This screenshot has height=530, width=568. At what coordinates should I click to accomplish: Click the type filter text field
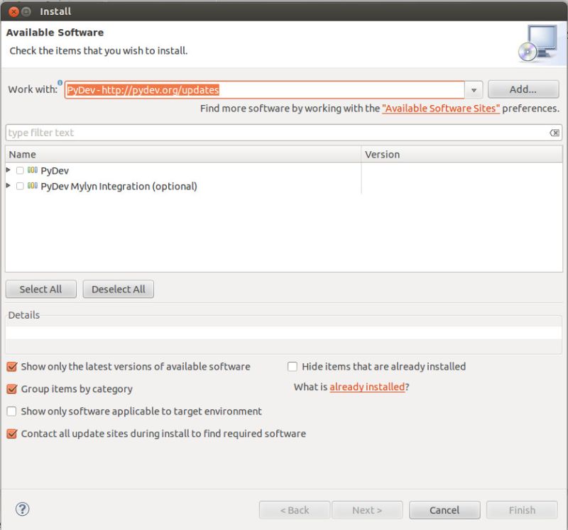coord(283,133)
